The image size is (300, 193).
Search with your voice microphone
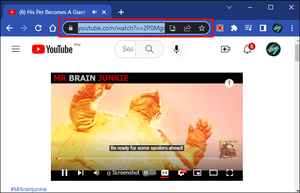coord(177,49)
